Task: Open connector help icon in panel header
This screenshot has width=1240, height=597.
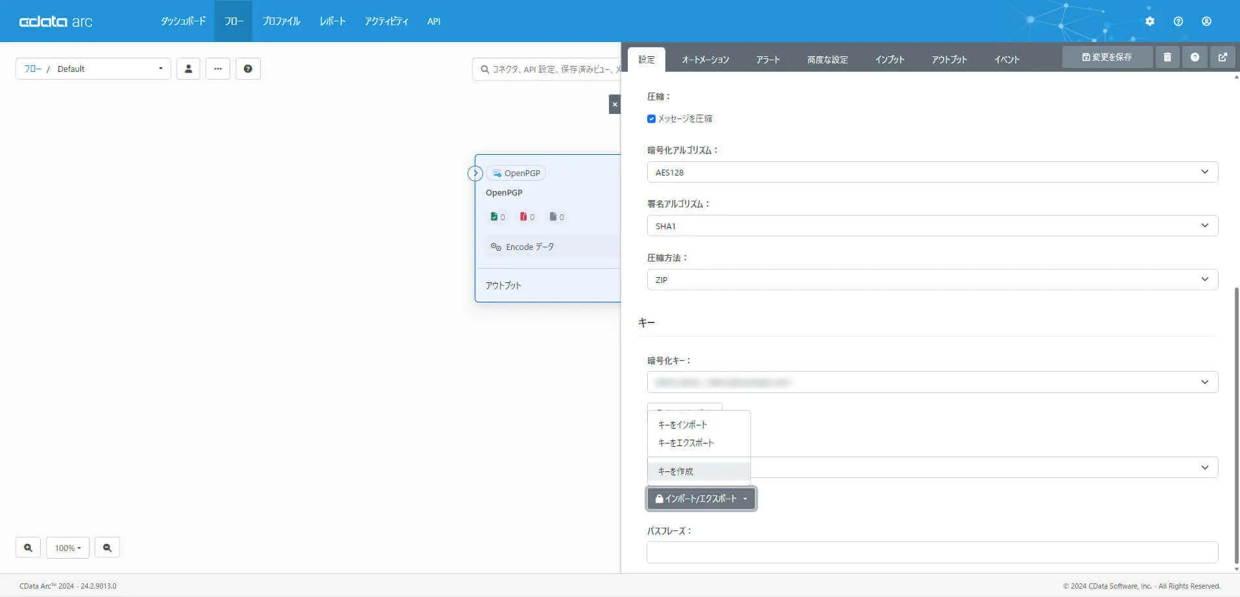Action: 1195,57
